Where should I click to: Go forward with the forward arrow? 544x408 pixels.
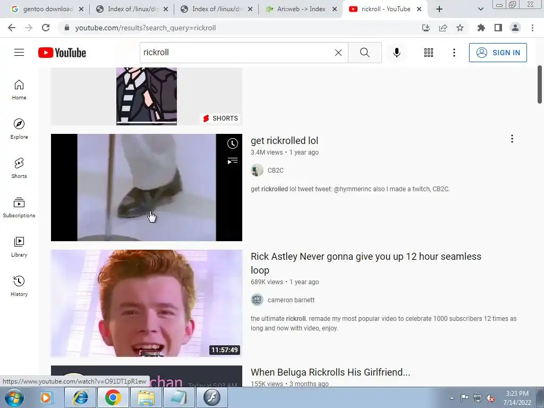(x=29, y=28)
